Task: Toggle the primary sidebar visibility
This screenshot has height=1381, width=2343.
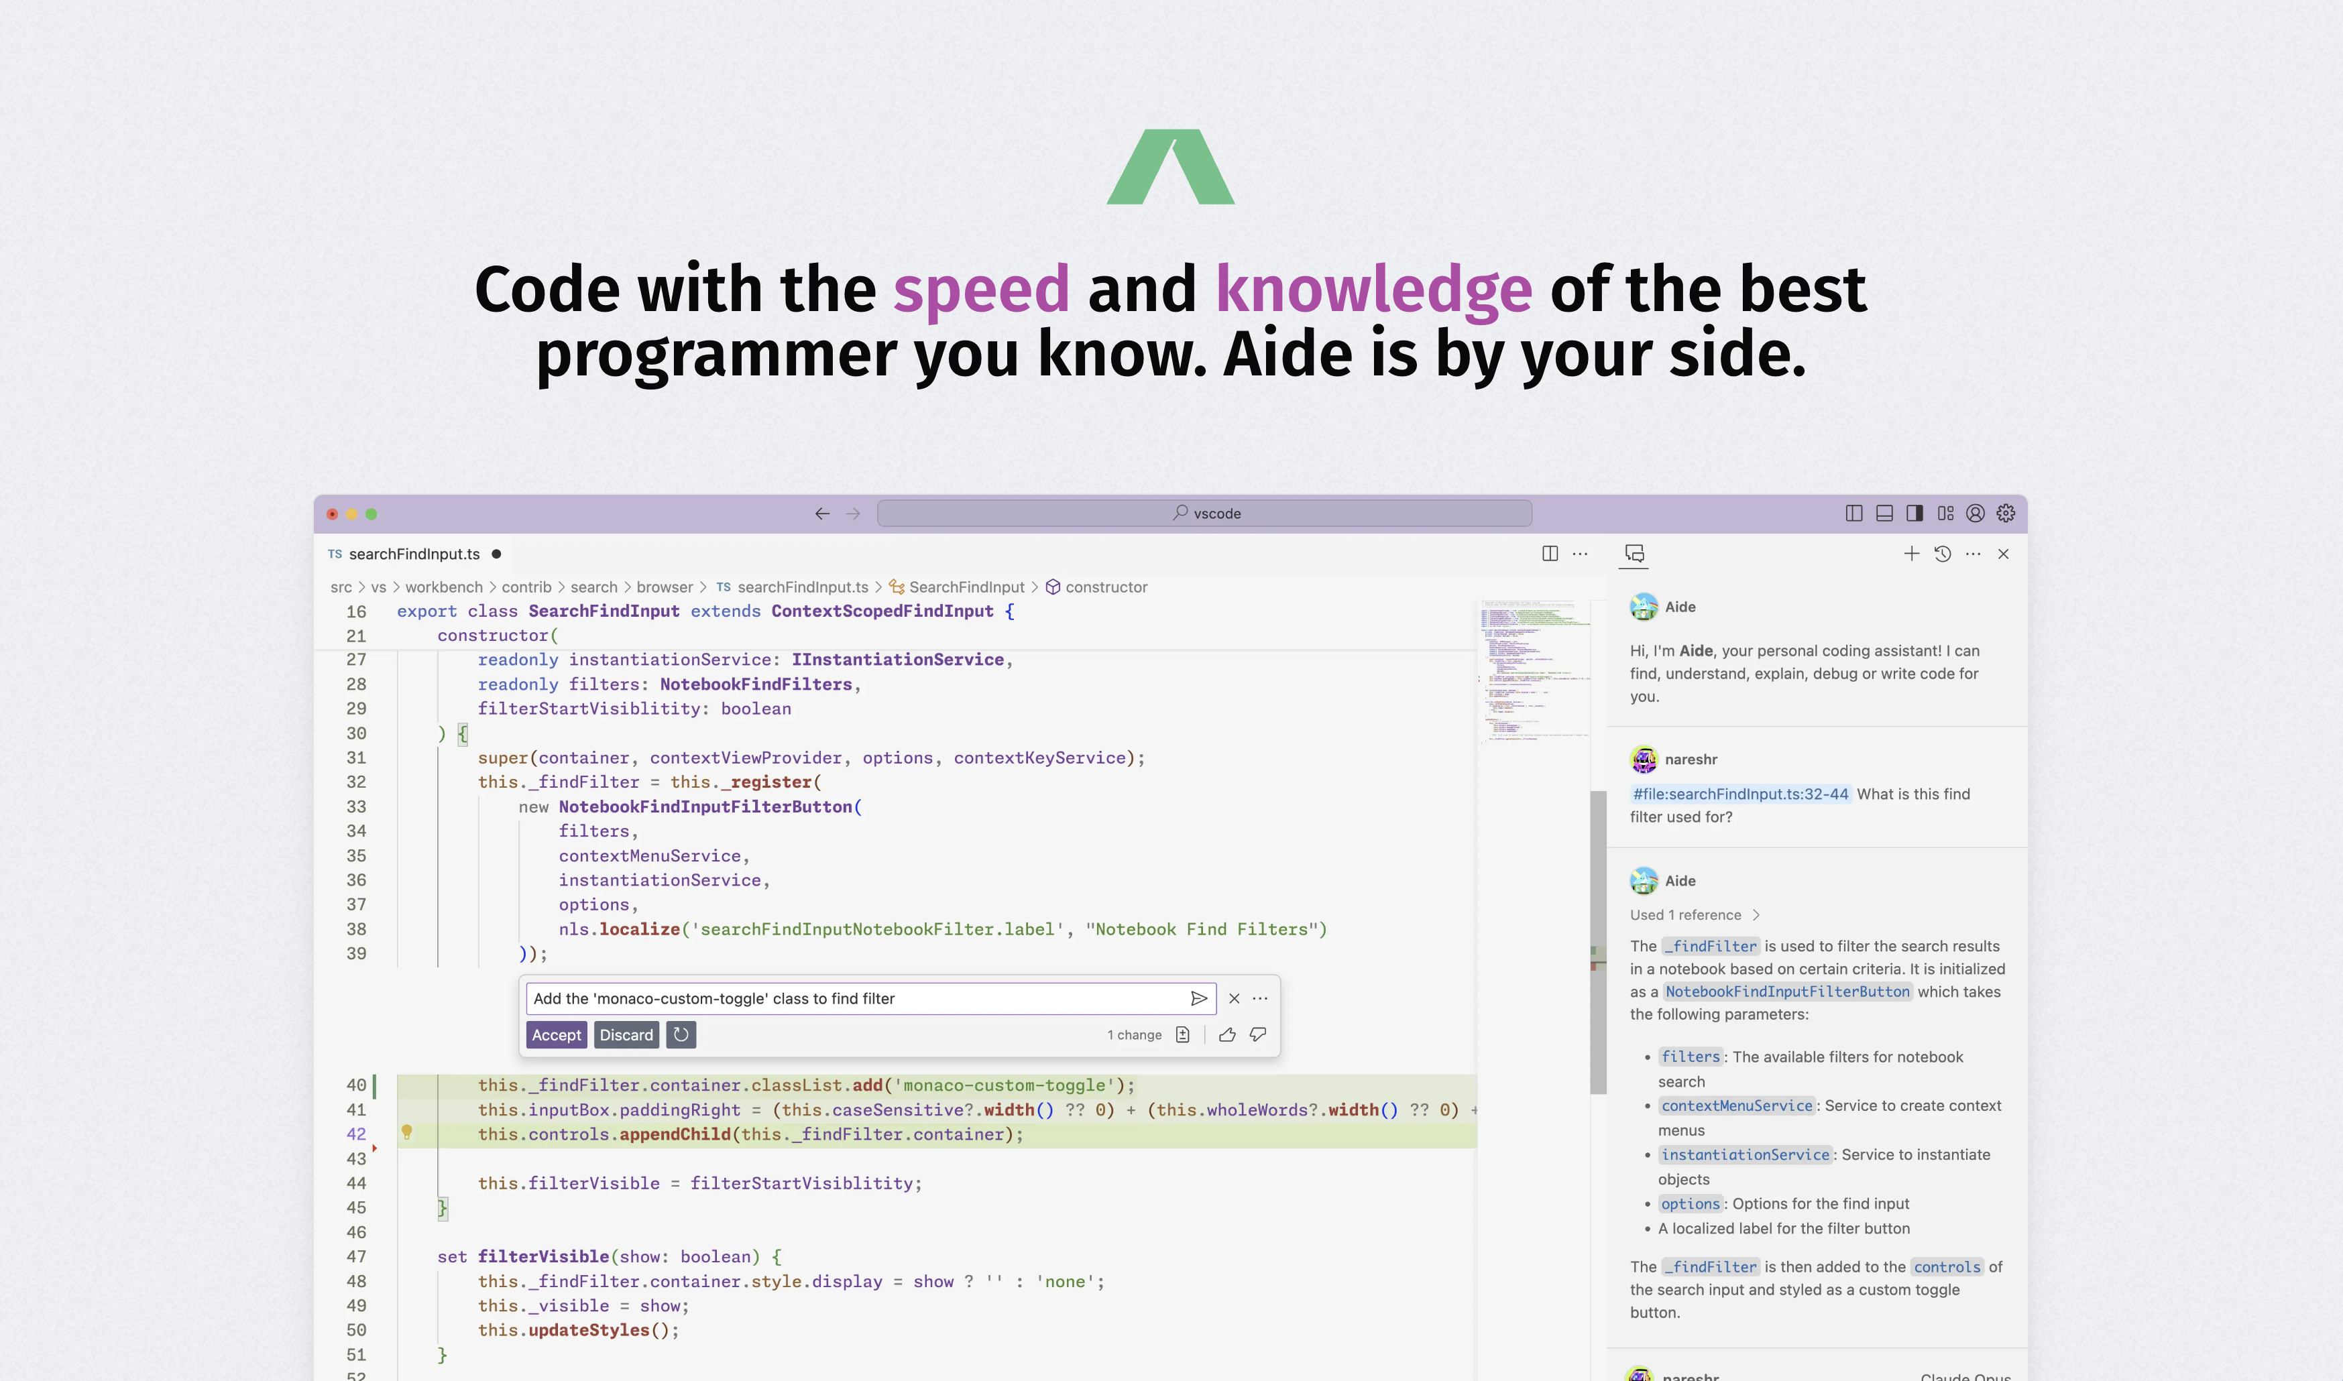Action: (1854, 514)
